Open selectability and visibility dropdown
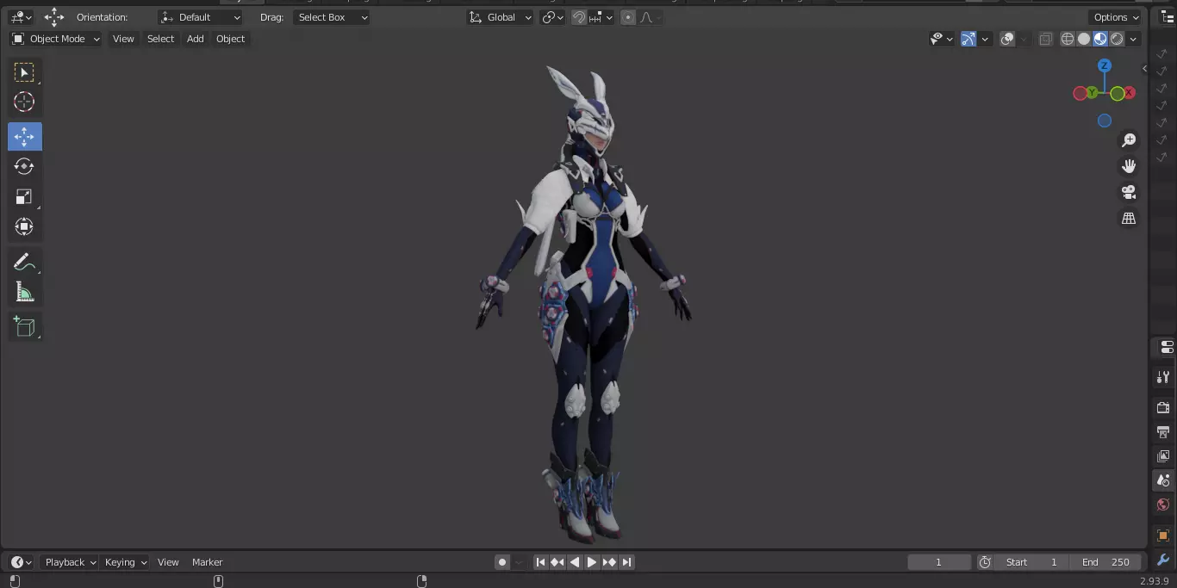 pyautogui.click(x=942, y=39)
